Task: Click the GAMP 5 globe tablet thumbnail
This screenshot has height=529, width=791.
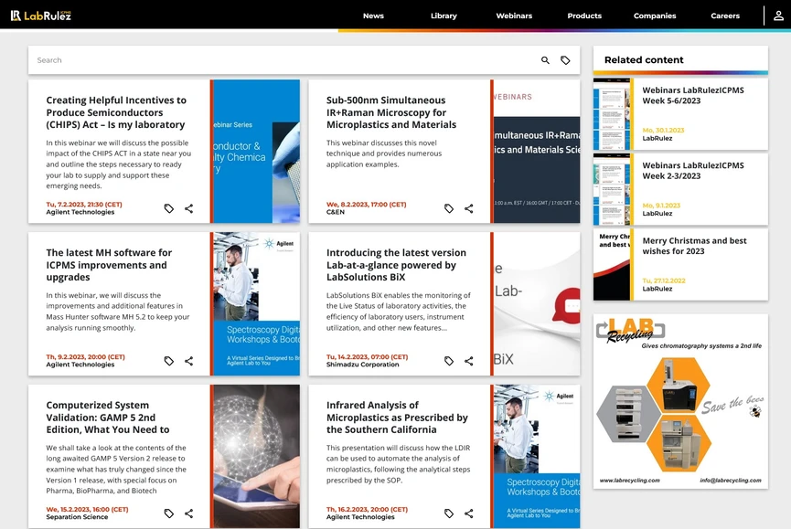Action: [x=257, y=457]
